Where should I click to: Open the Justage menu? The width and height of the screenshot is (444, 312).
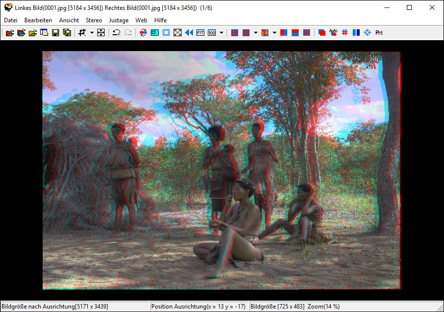(119, 20)
